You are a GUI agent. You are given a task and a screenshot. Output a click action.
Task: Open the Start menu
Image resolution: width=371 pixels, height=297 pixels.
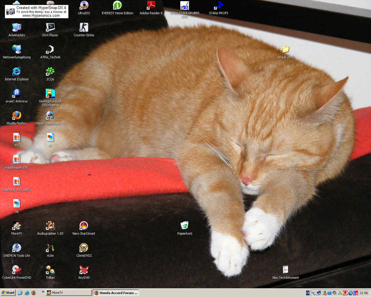coord(8,293)
